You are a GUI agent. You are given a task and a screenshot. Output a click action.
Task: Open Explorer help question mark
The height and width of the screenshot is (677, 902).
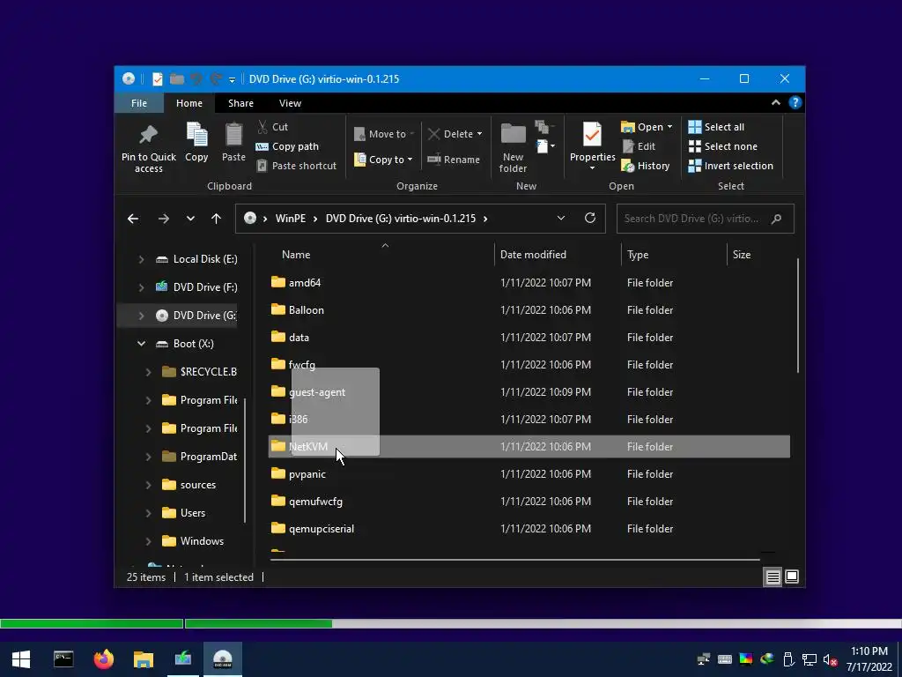(795, 102)
